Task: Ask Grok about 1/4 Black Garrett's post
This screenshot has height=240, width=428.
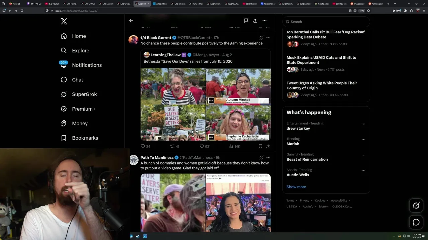Action: pos(261,38)
